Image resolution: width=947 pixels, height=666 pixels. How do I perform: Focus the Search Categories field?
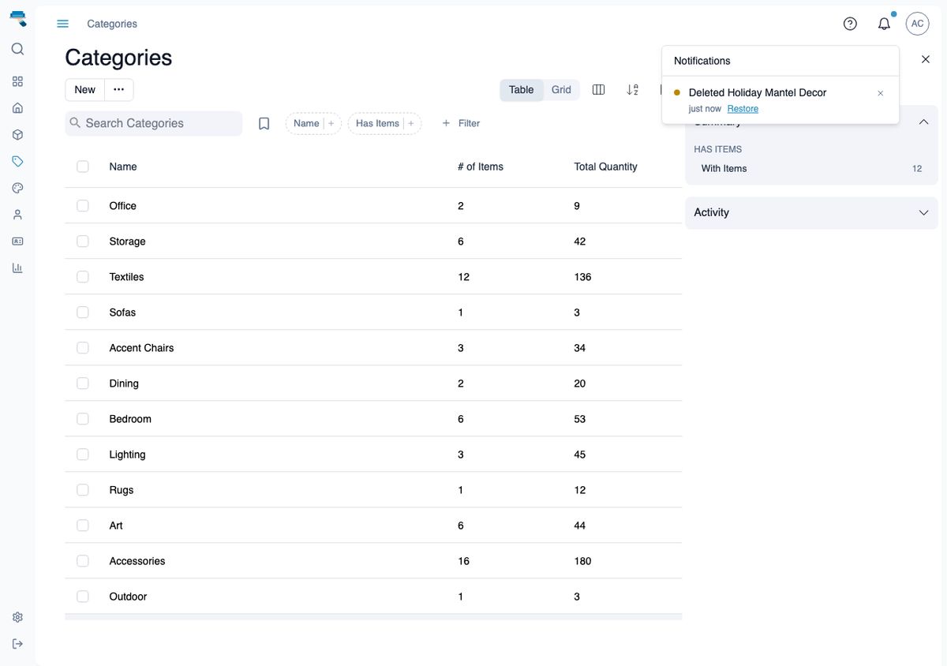[154, 123]
